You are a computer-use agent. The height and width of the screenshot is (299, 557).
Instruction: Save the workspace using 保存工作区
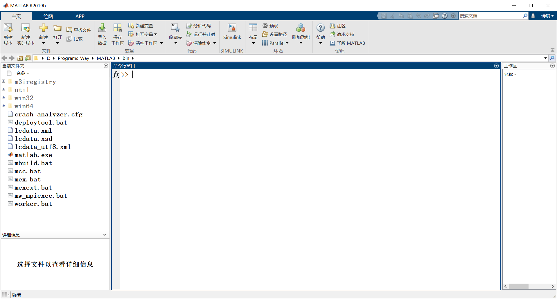[x=117, y=33]
